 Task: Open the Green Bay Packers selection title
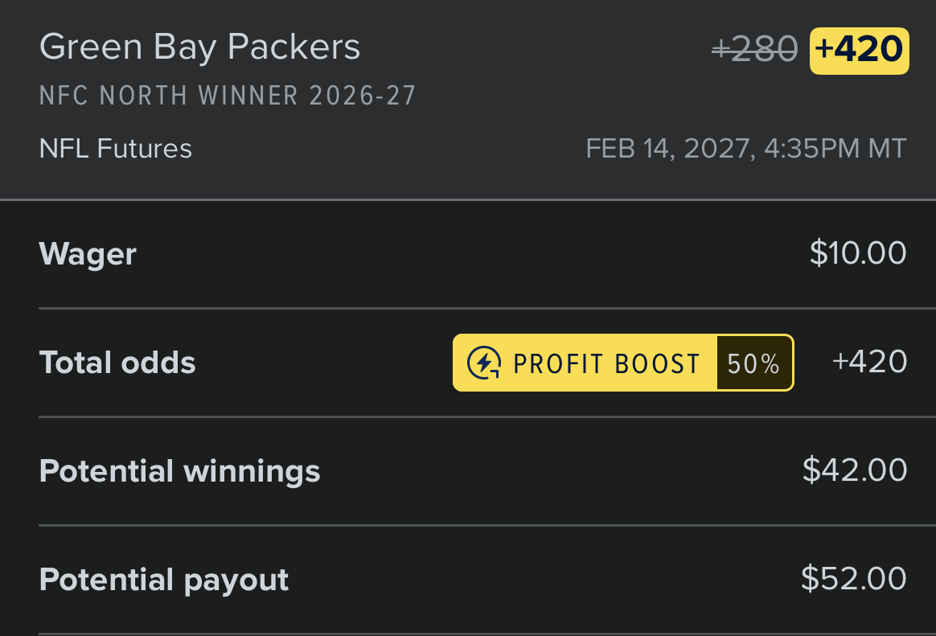199,47
